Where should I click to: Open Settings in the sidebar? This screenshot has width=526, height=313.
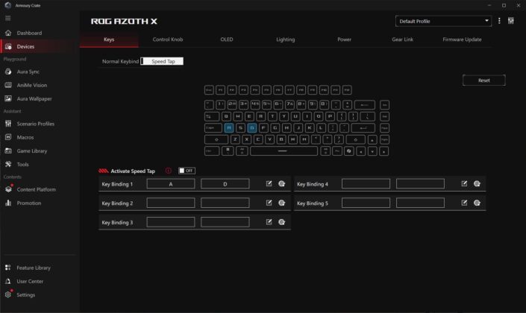pyautogui.click(x=25, y=295)
